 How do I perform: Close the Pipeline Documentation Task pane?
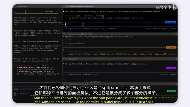tap(64, 84)
